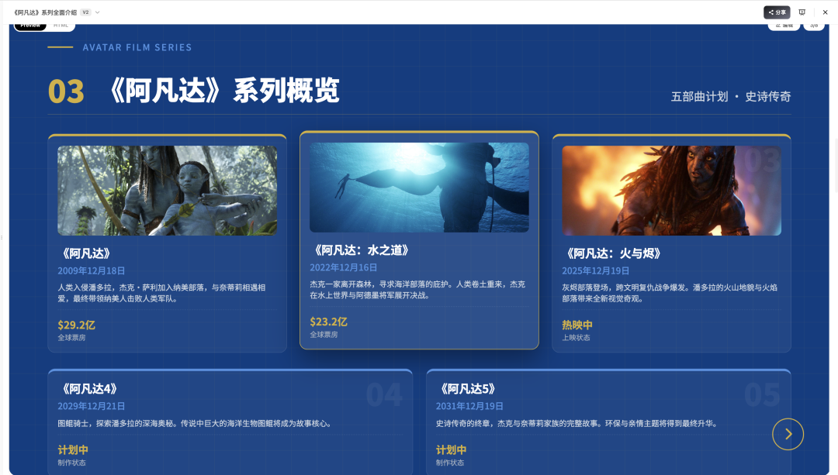Screen dimensions: 838x475
Task: Click the document title 《阿凡达》系列全面介绍
Action: tap(45, 12)
